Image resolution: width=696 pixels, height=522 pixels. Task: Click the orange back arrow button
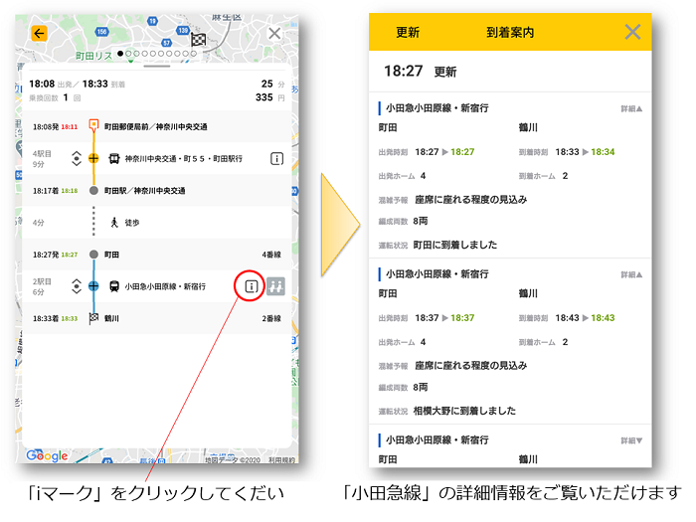coord(39,33)
